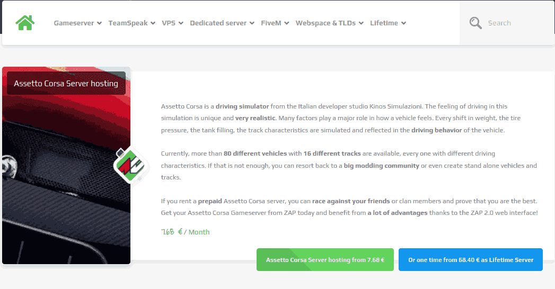Click the Lifetime menu label

coord(384,23)
